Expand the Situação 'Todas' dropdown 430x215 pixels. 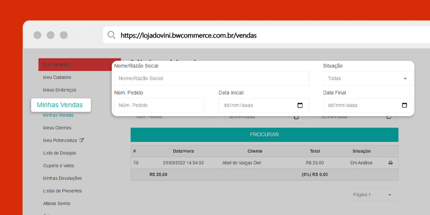point(368,78)
